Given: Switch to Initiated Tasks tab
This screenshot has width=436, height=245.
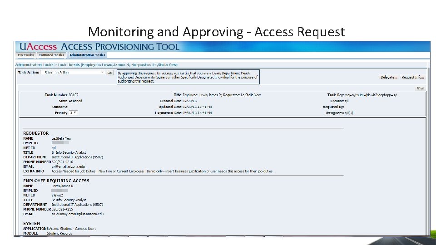Looking at the screenshot, I should click(52, 55).
